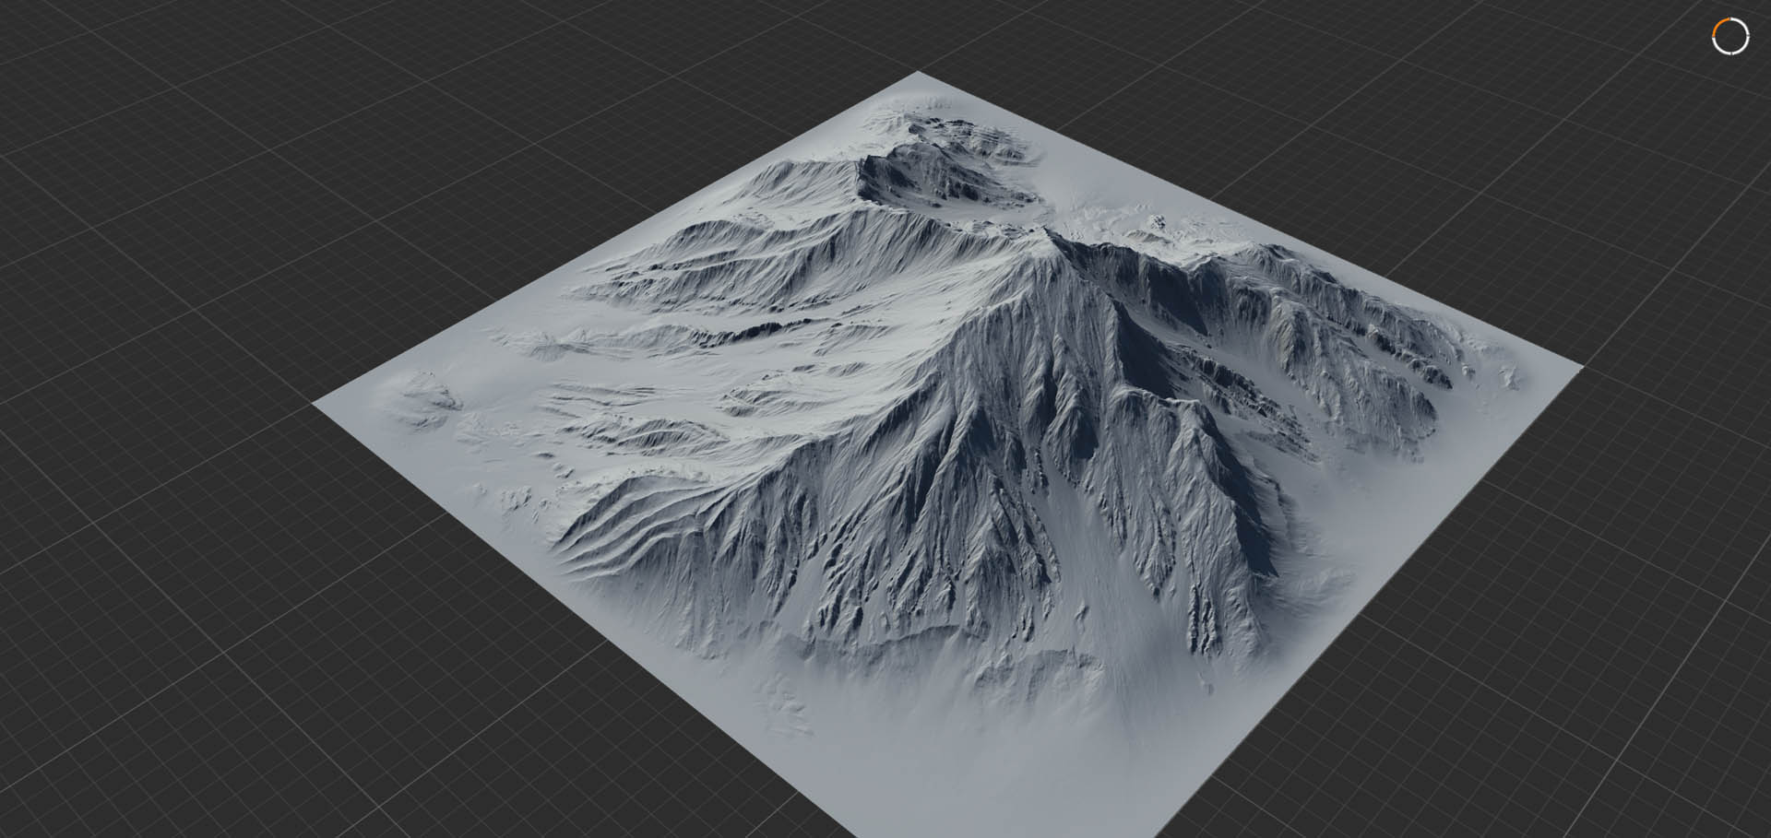
Task: Click the white top-right arc of the ring
Action: click(1742, 25)
